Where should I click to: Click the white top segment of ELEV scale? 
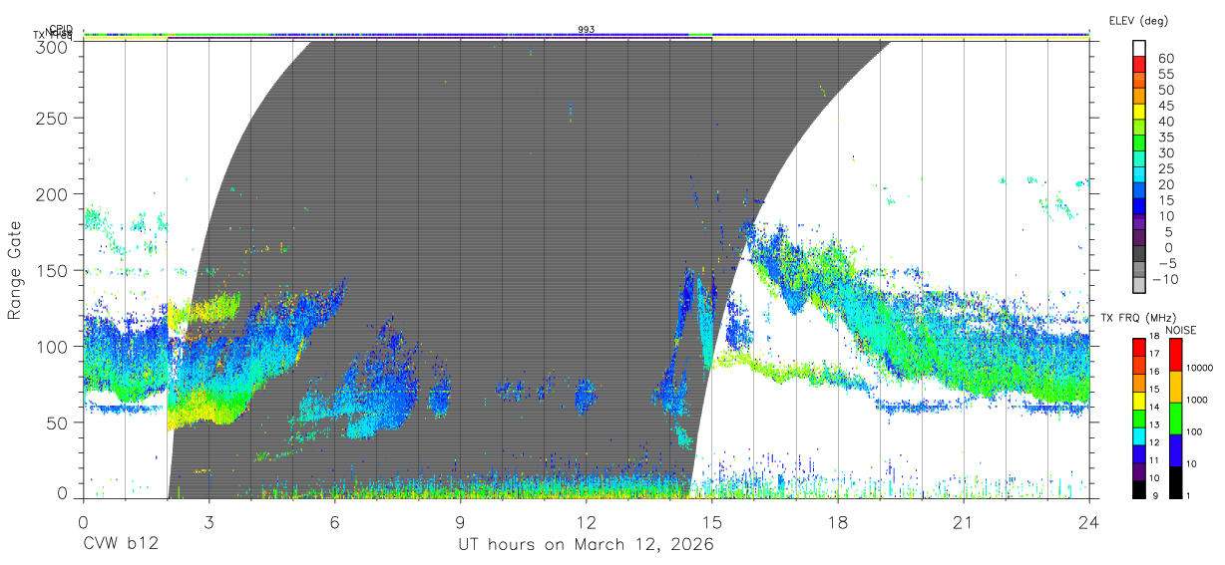pyautogui.click(x=1139, y=50)
